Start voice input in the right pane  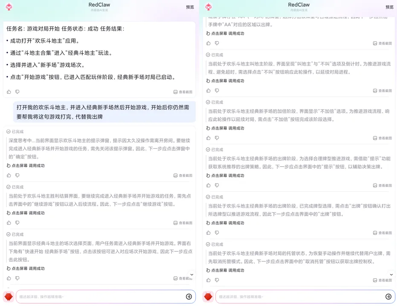click(x=388, y=297)
